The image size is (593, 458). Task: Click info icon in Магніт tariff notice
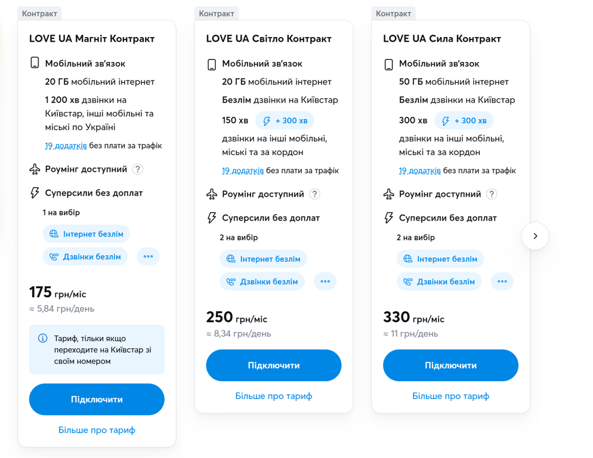[42, 339]
